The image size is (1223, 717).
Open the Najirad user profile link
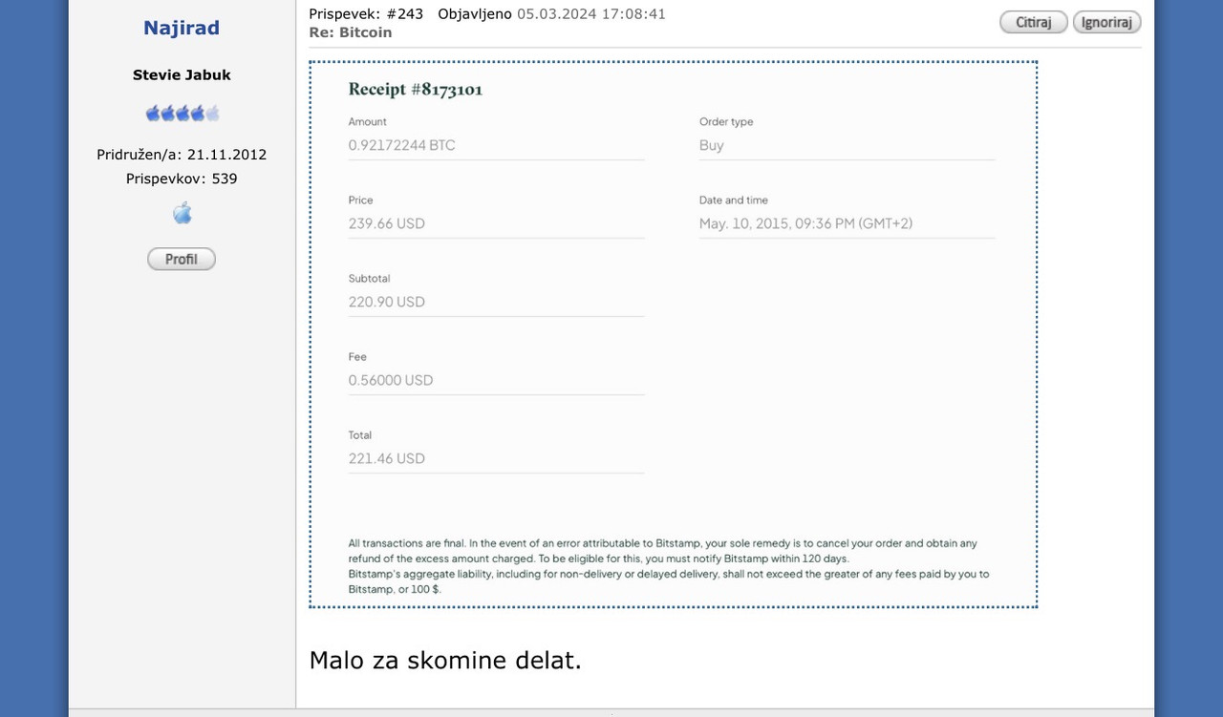click(x=182, y=28)
